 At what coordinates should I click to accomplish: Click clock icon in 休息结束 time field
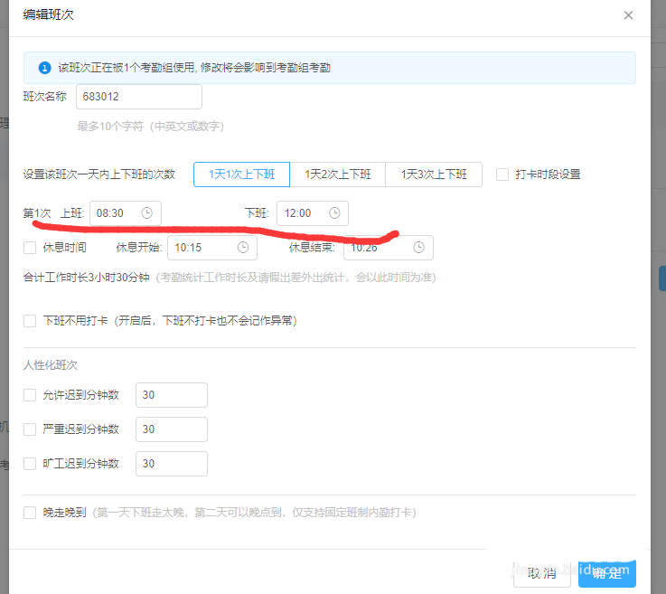(418, 248)
